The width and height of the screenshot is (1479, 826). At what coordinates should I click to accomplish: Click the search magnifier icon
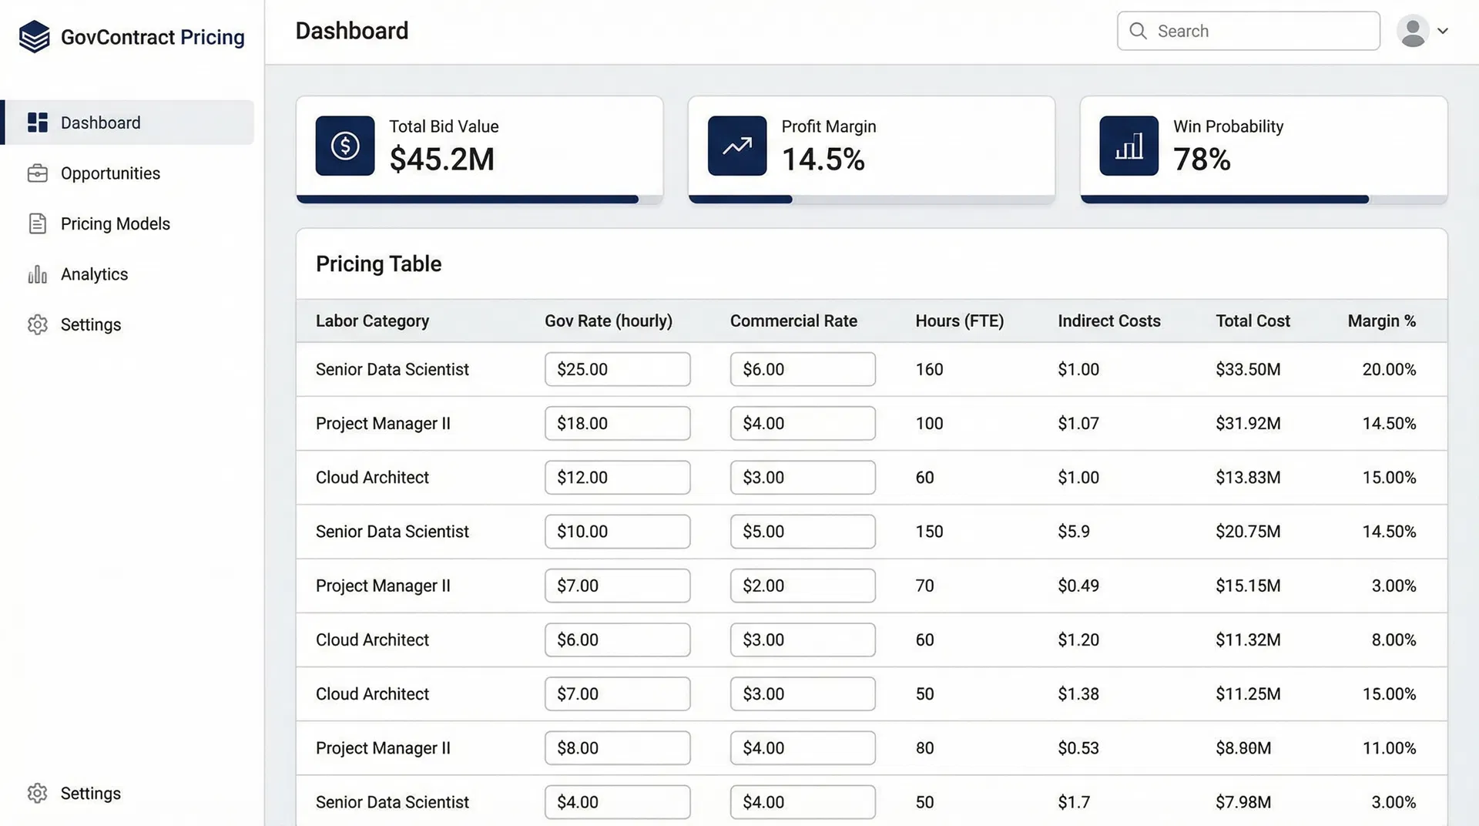[x=1138, y=31]
